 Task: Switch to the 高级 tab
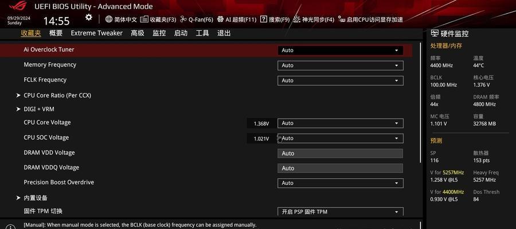pyautogui.click(x=138, y=33)
